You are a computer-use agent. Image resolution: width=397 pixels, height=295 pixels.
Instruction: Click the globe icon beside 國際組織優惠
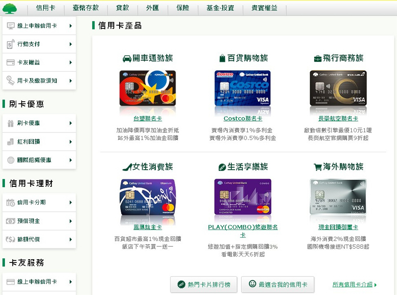pos(11,160)
